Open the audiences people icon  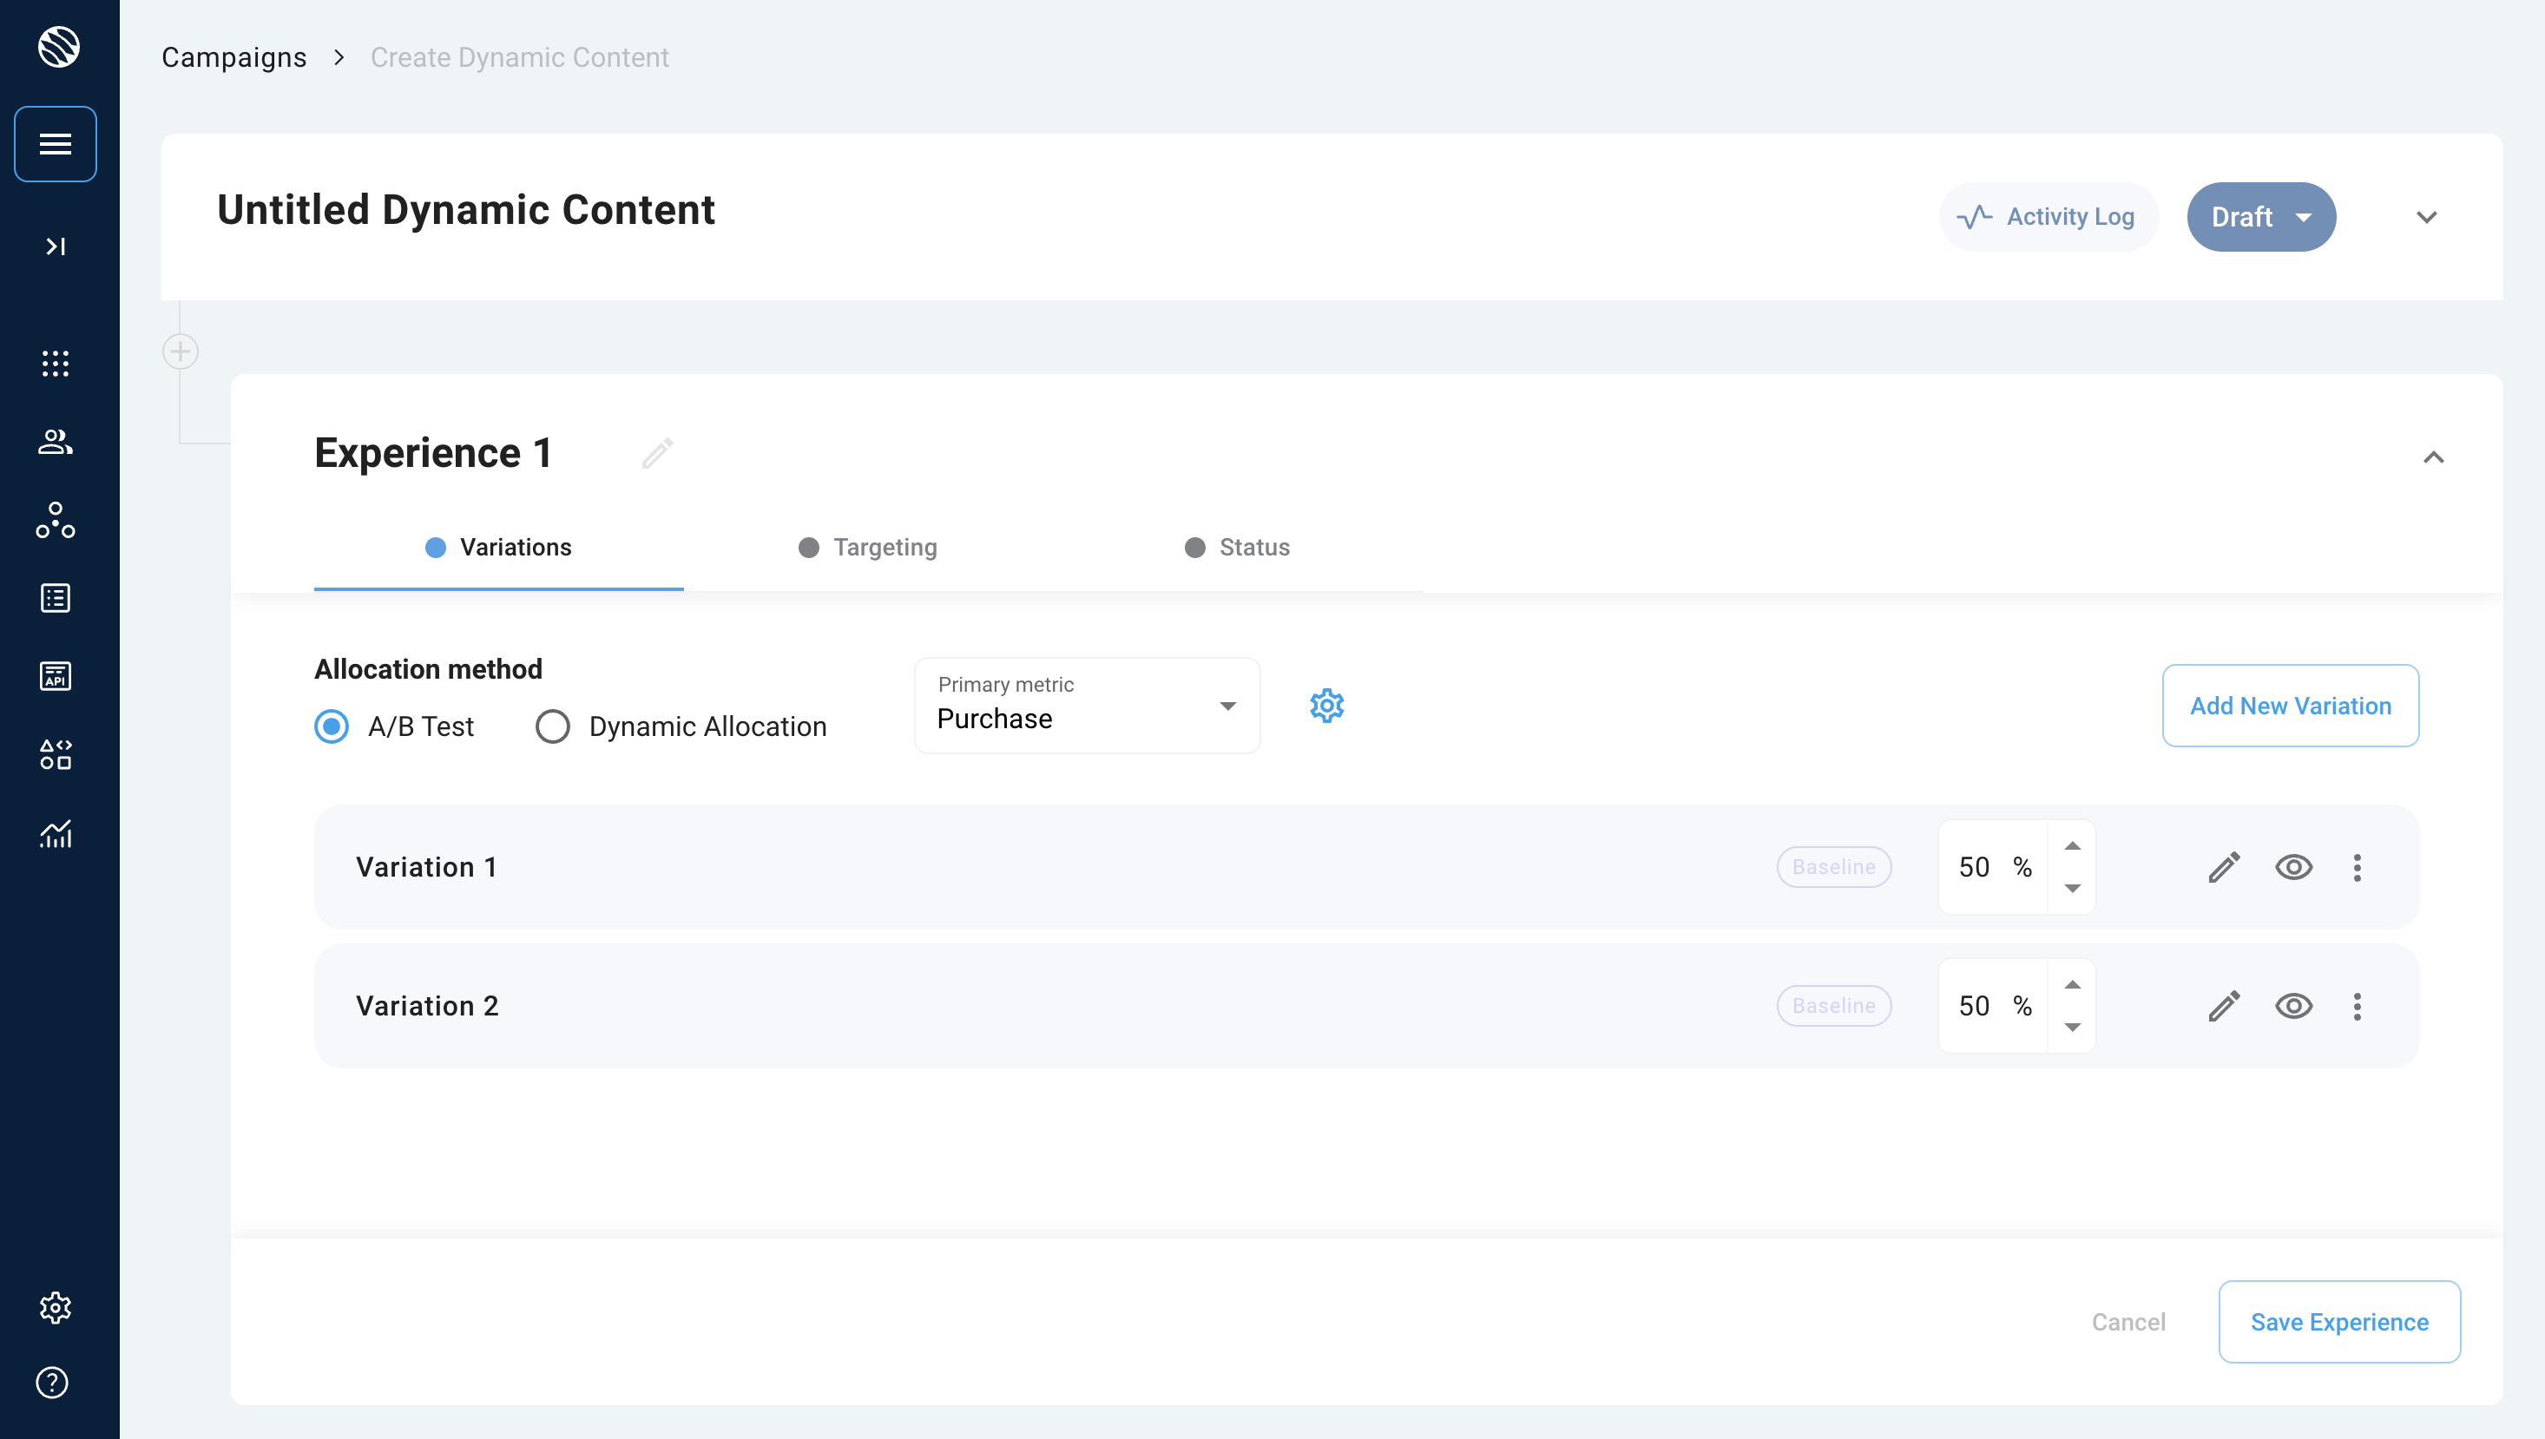coord(56,442)
